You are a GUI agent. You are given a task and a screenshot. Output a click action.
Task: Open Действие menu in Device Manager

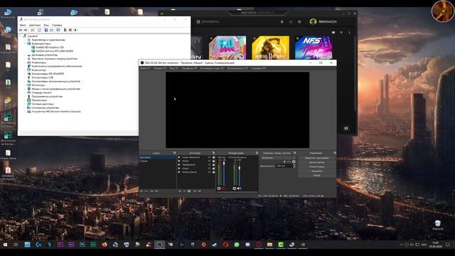click(35, 26)
